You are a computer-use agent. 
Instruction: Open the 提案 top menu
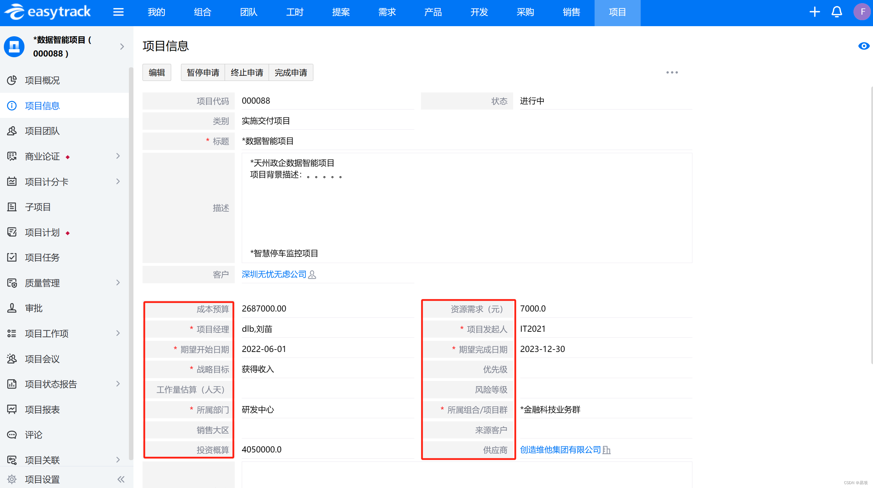tap(341, 13)
